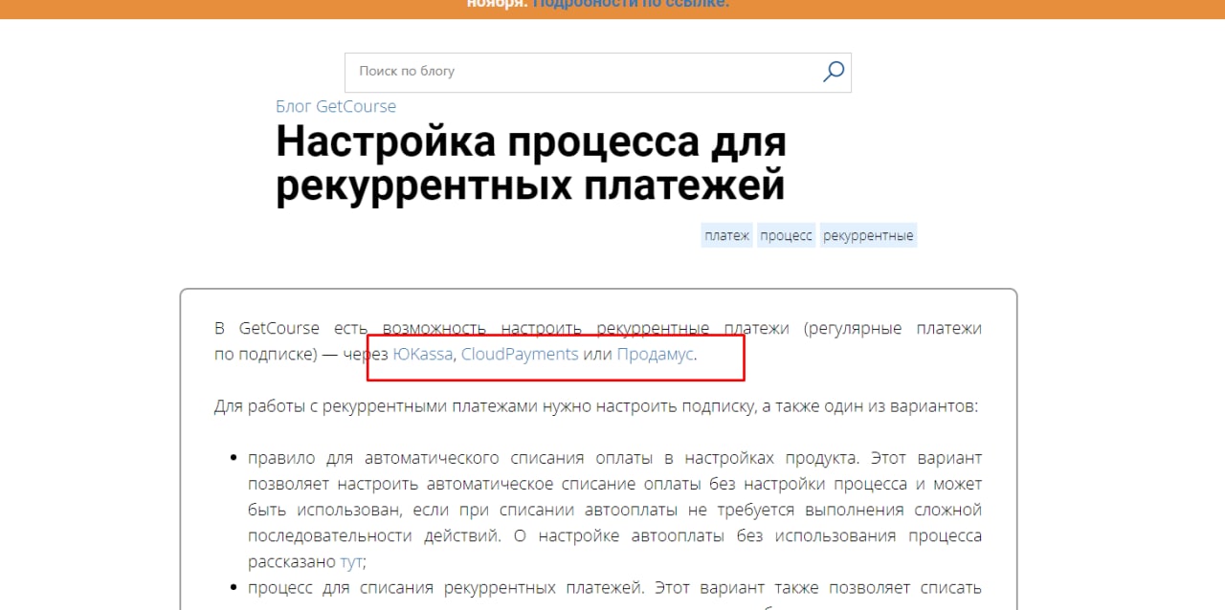The height and width of the screenshot is (610, 1225).
Task: Open the 'Блог GetCourse' breadcrumb link
Action: click(x=336, y=106)
